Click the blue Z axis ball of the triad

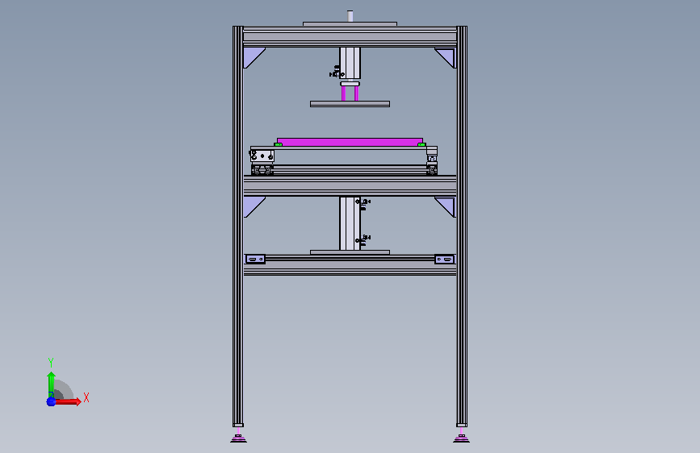pyautogui.click(x=51, y=401)
